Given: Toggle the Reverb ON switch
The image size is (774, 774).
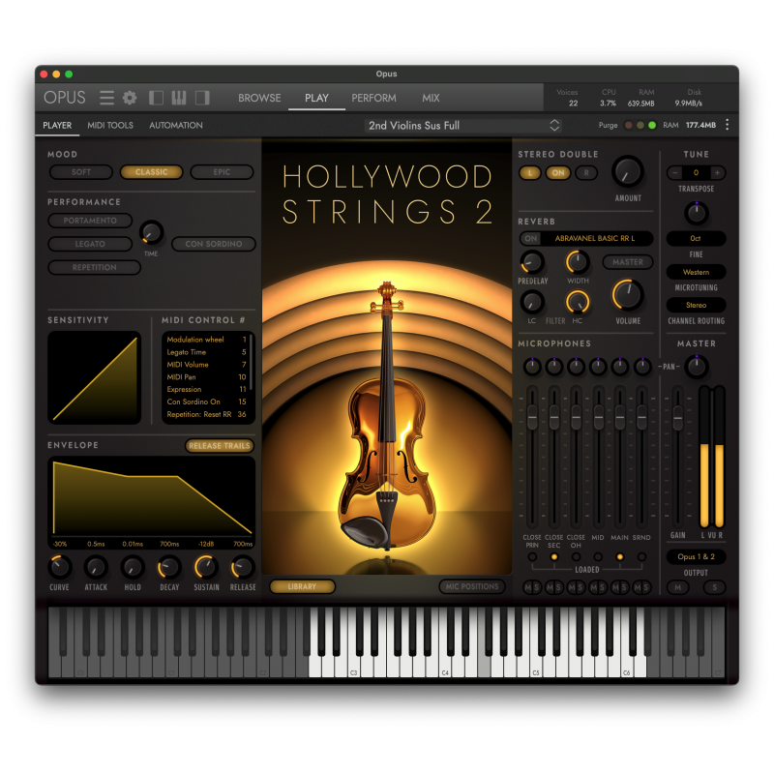Looking at the screenshot, I should 530,238.
